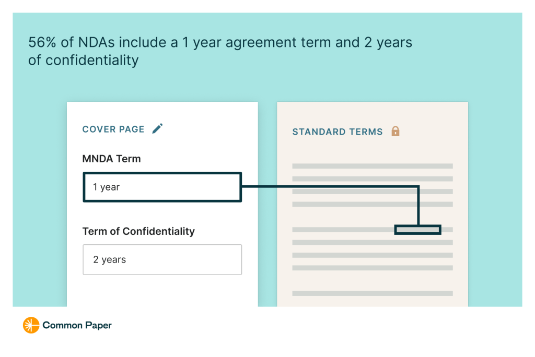Click the fourth gray text line in Standard Terms

(x=373, y=204)
